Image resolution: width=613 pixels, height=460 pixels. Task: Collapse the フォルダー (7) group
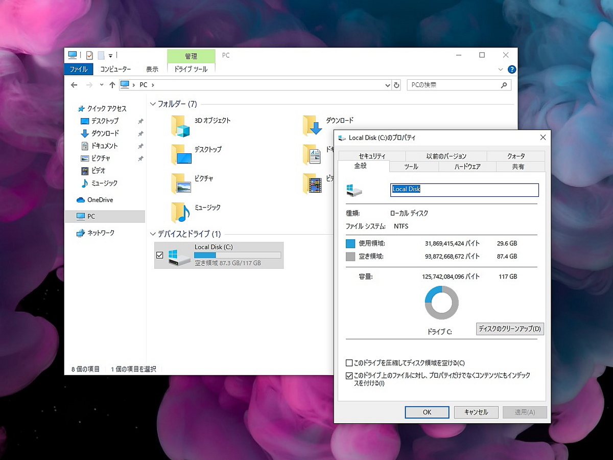153,104
